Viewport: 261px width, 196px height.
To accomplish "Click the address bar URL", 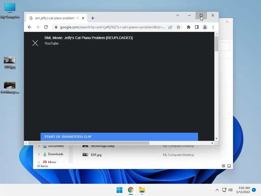I will [112, 27].
